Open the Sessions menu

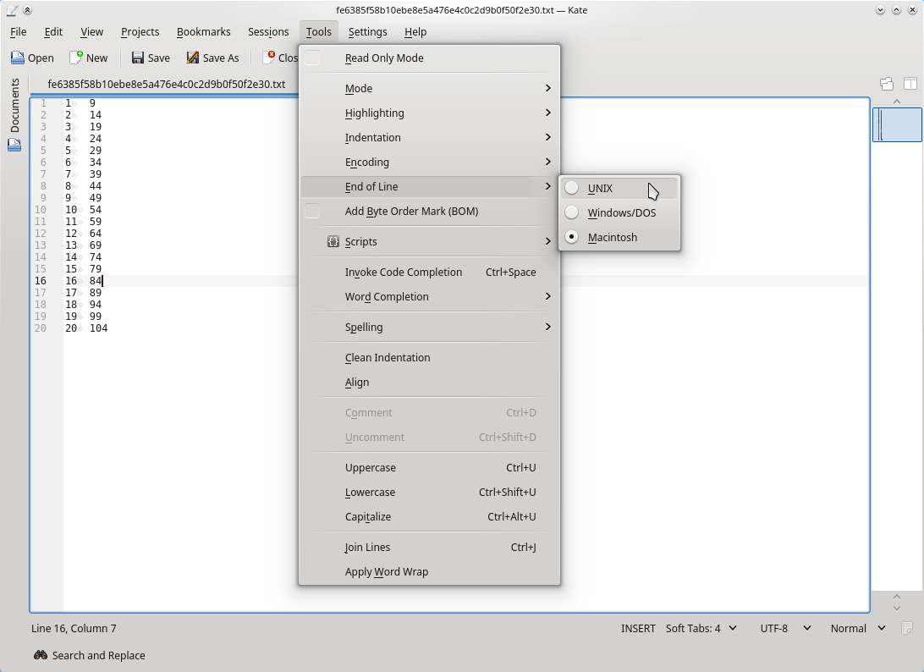[x=268, y=32]
